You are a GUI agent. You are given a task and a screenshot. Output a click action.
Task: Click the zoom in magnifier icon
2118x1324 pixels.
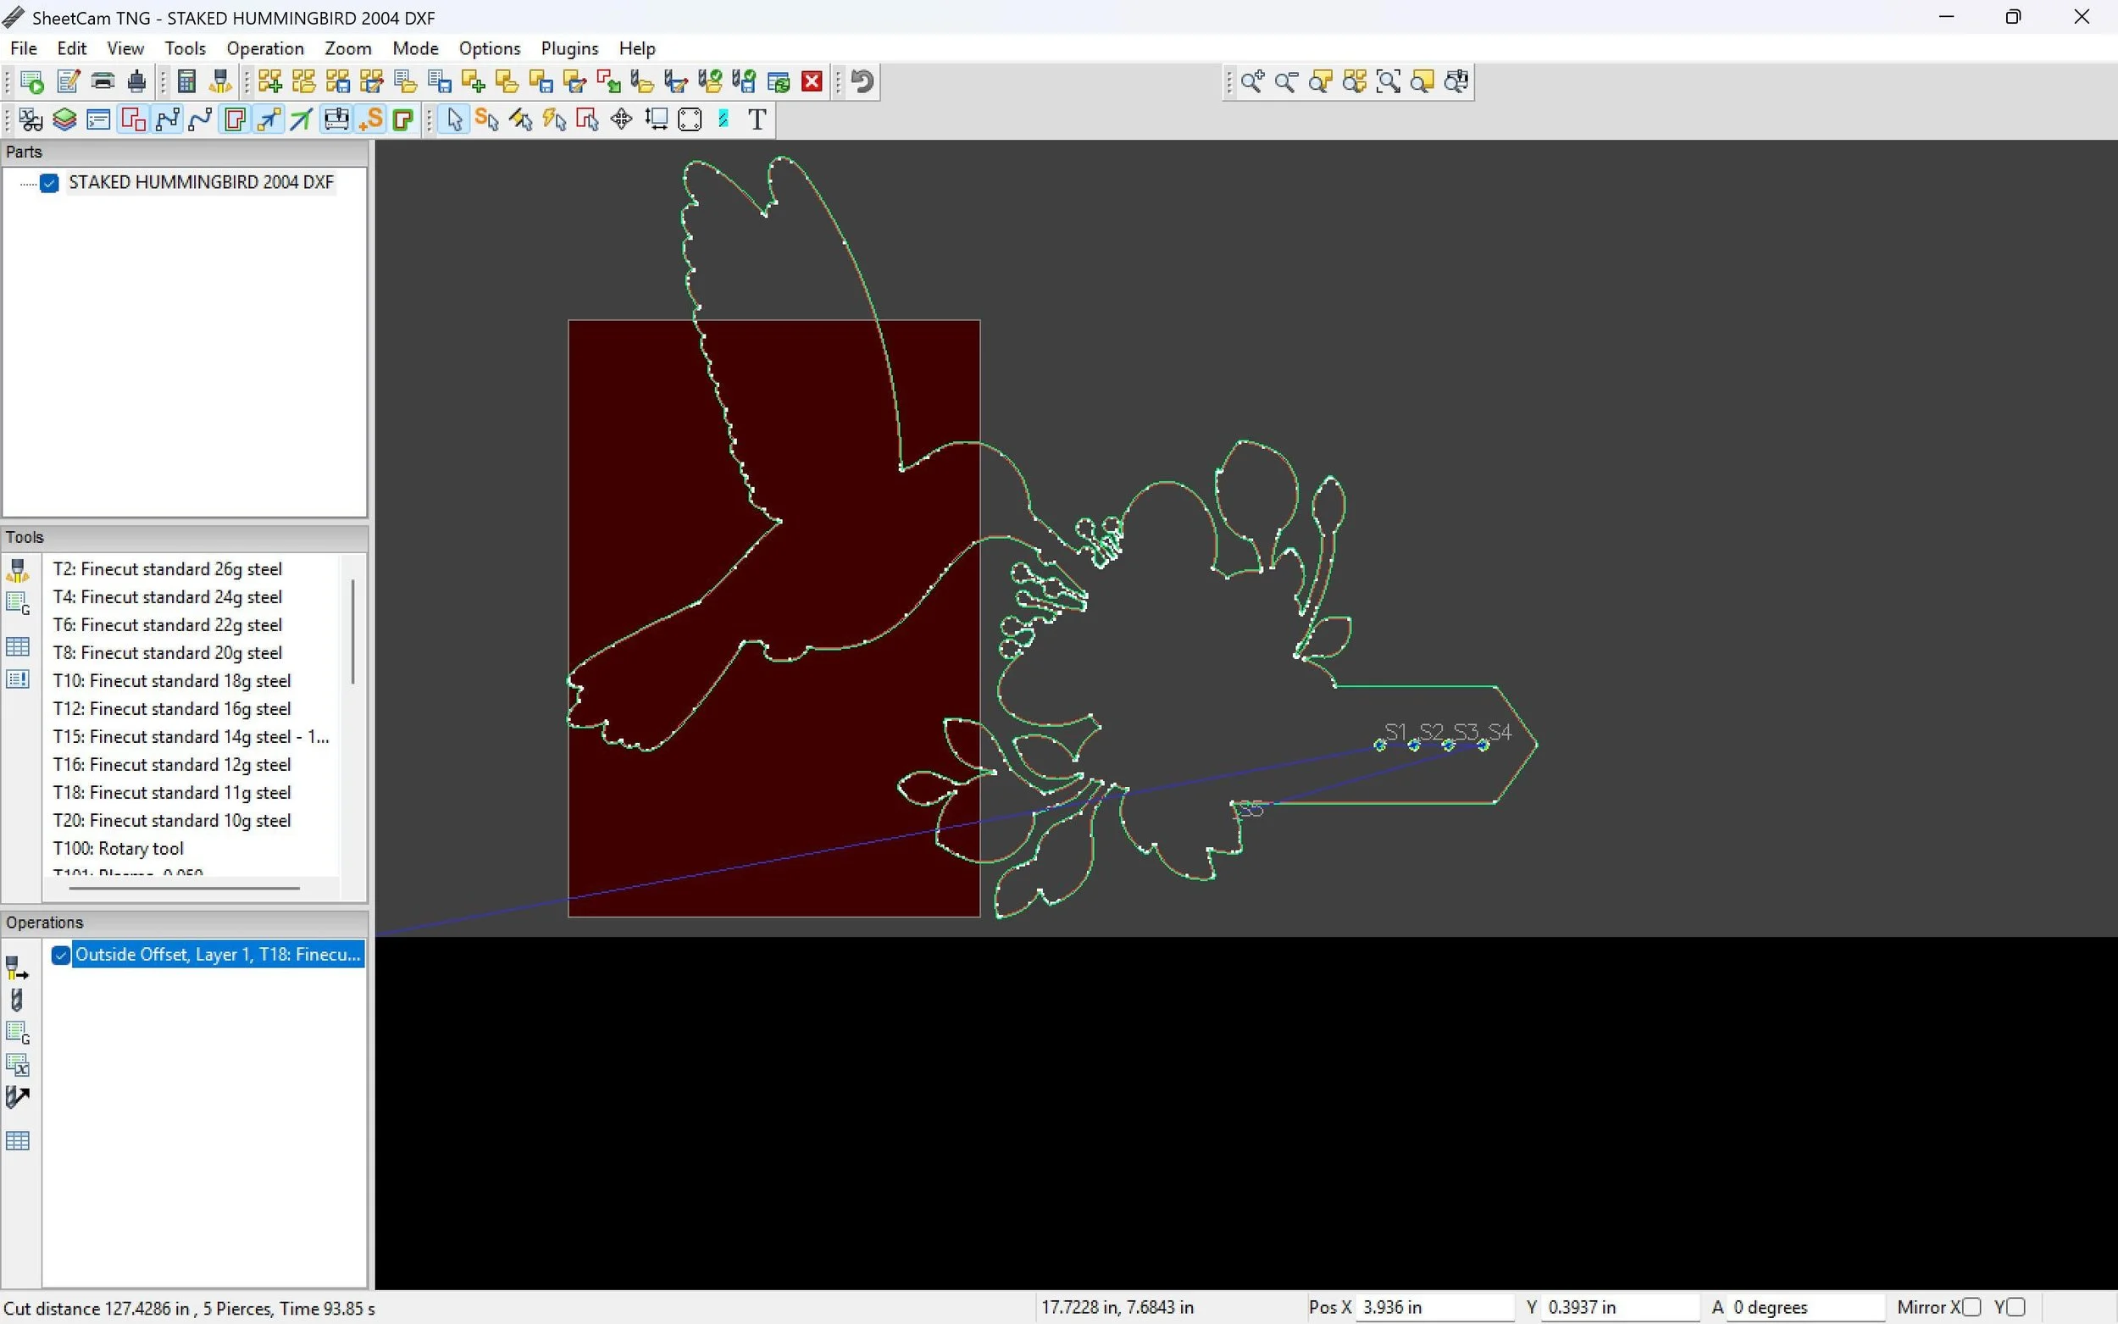point(1252,81)
